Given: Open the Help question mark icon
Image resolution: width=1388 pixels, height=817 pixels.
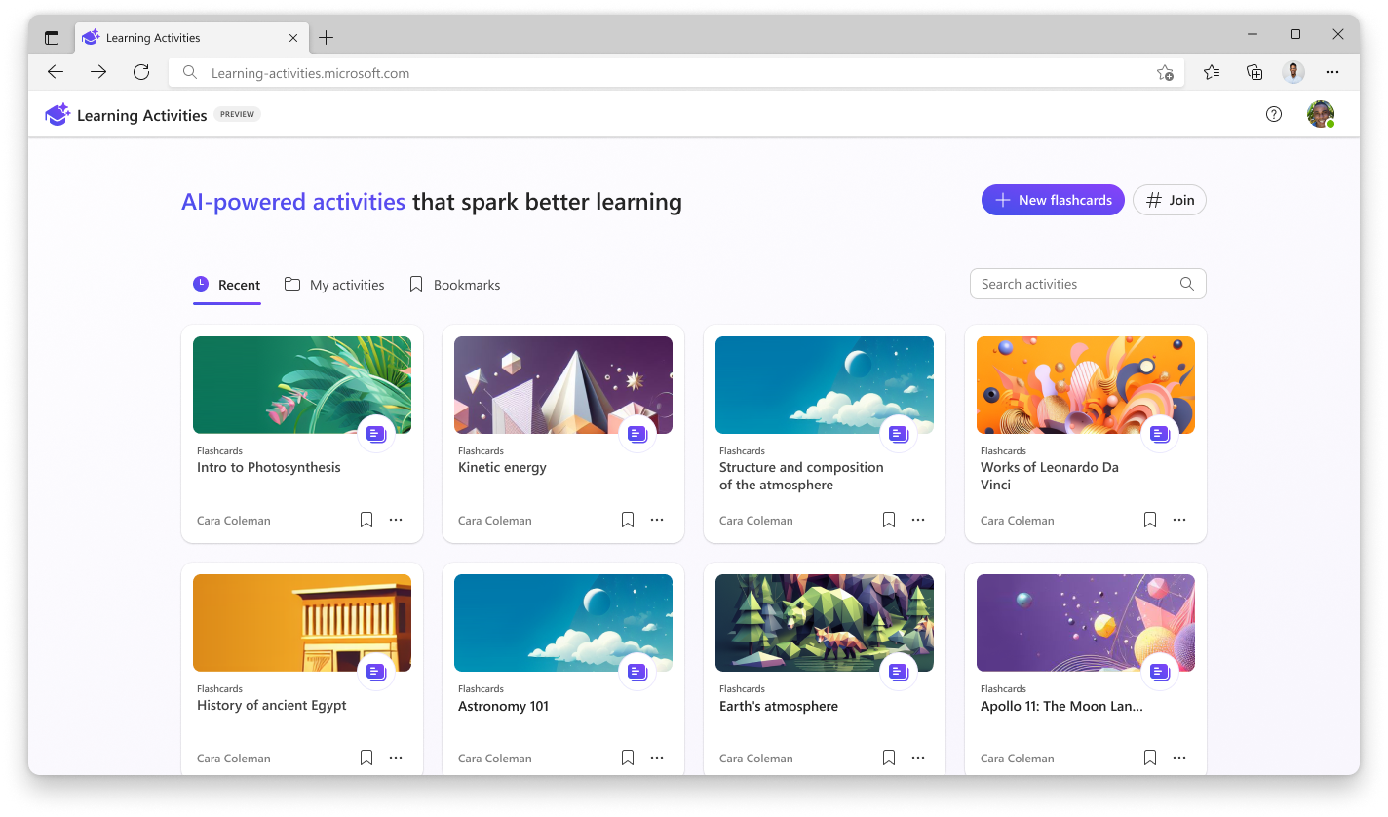Looking at the screenshot, I should (1274, 114).
